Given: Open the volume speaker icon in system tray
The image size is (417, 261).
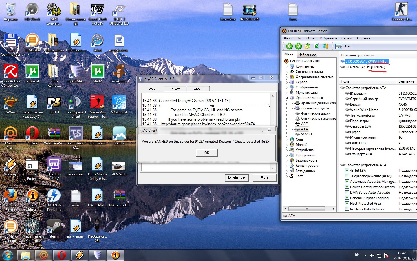Looking at the screenshot, I should click(x=372, y=255).
